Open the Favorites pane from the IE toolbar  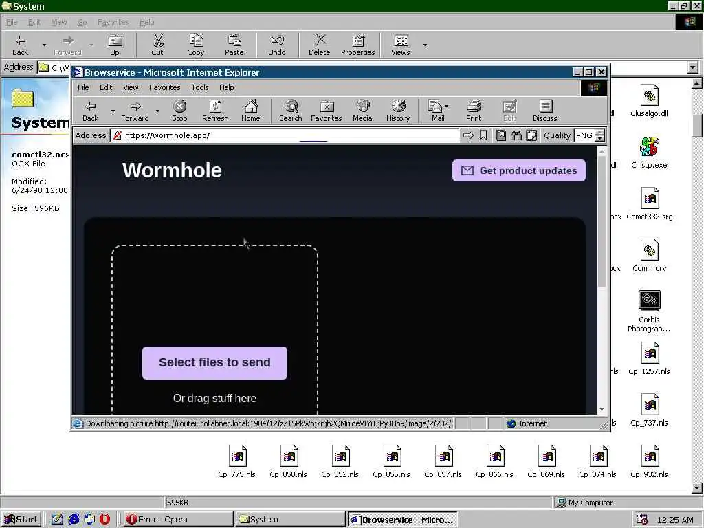click(327, 111)
